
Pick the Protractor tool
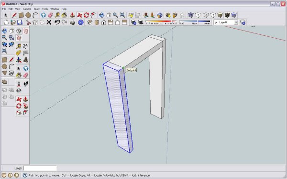(x=19, y=53)
